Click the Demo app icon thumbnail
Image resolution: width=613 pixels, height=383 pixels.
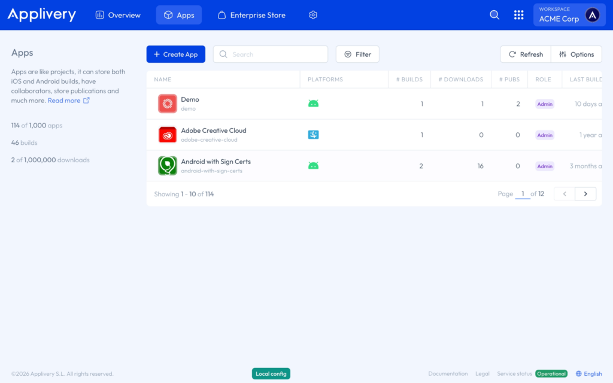point(167,103)
